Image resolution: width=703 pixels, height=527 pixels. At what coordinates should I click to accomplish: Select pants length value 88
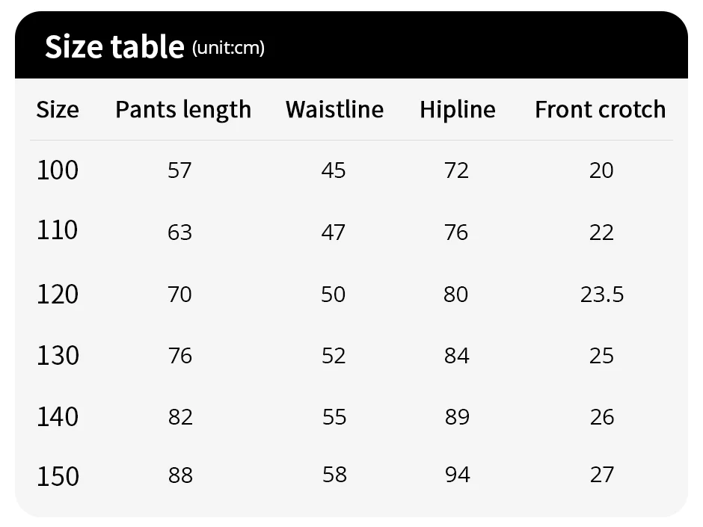tap(180, 475)
